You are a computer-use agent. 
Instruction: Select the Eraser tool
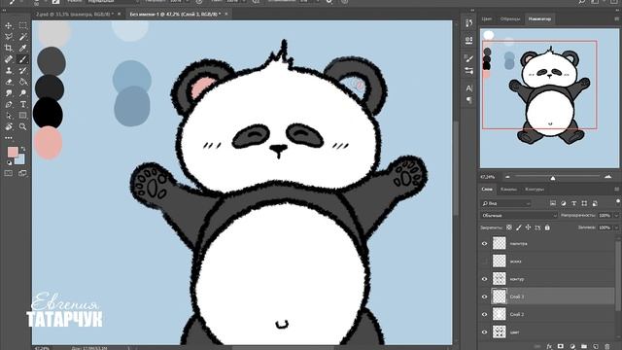tap(9, 82)
